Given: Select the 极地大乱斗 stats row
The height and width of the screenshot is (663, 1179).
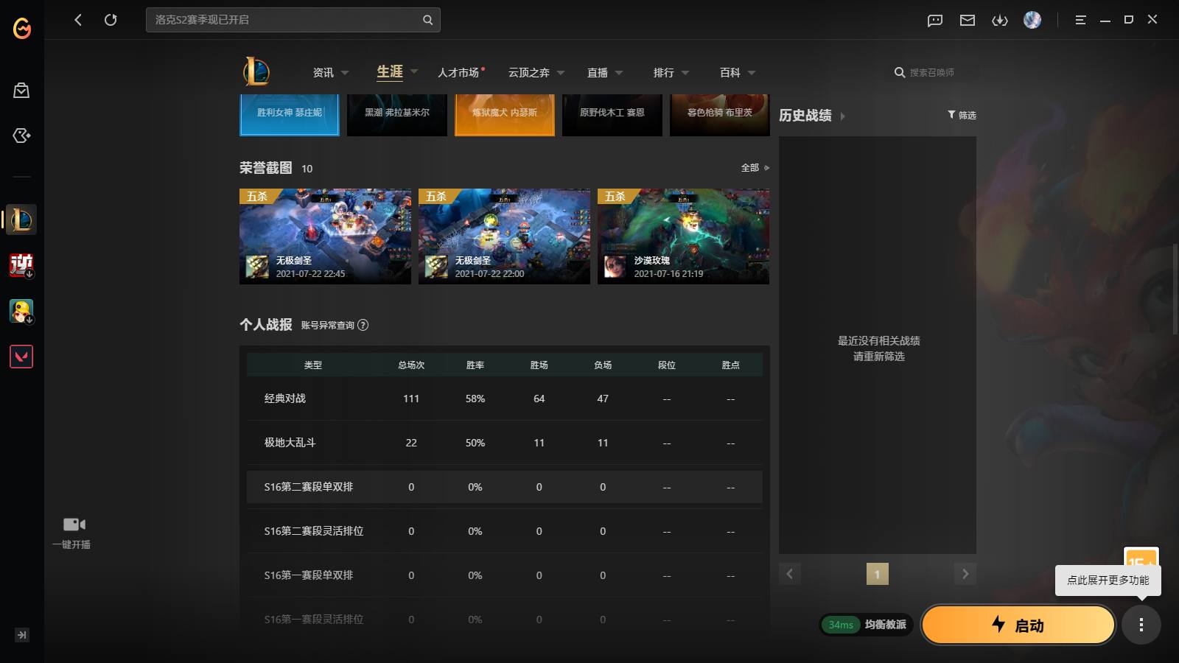Looking at the screenshot, I should click(x=505, y=443).
